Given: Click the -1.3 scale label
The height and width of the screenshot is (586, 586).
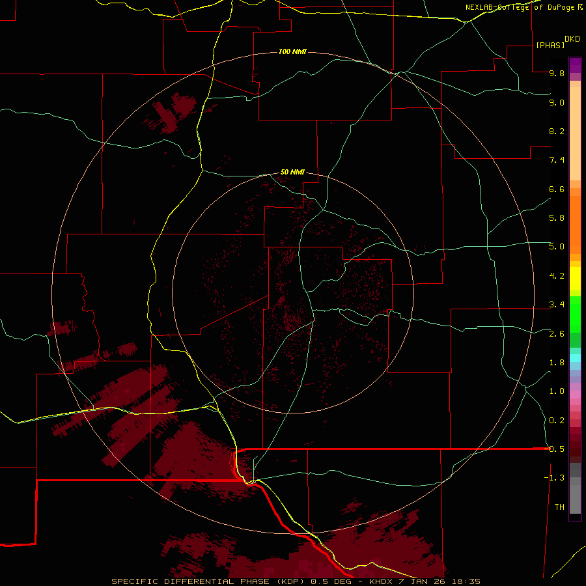Looking at the screenshot, I should pyautogui.click(x=554, y=478).
